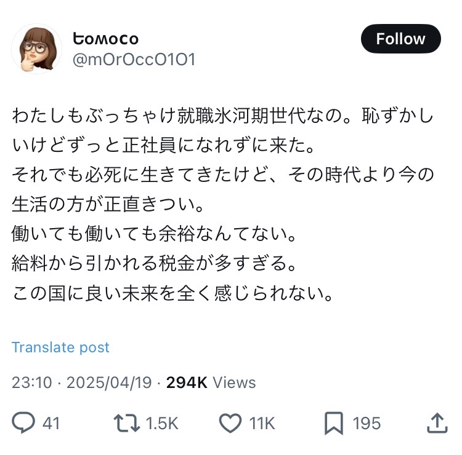View the 294K Views count
The width and height of the screenshot is (462, 455).
[x=211, y=382]
